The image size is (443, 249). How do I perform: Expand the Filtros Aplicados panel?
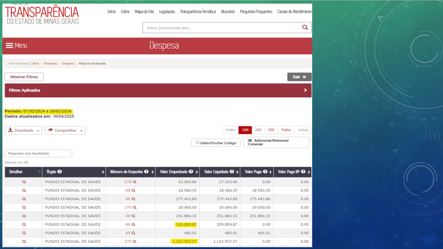[x=158, y=90]
